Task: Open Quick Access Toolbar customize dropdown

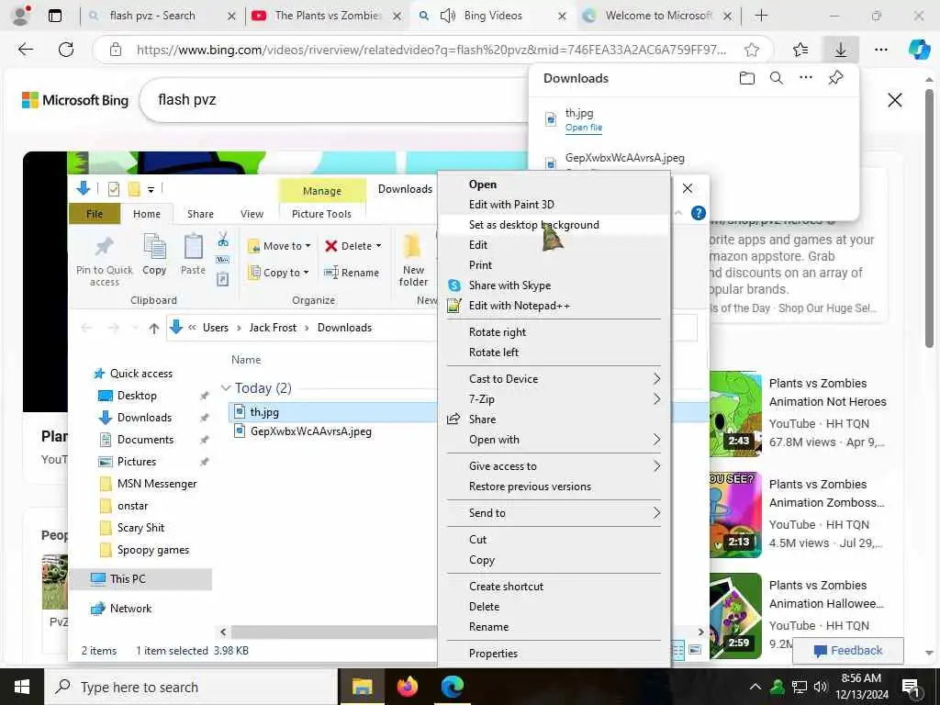Action: [x=151, y=190]
